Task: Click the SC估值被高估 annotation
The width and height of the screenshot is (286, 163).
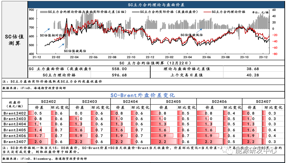Action: [75, 51]
